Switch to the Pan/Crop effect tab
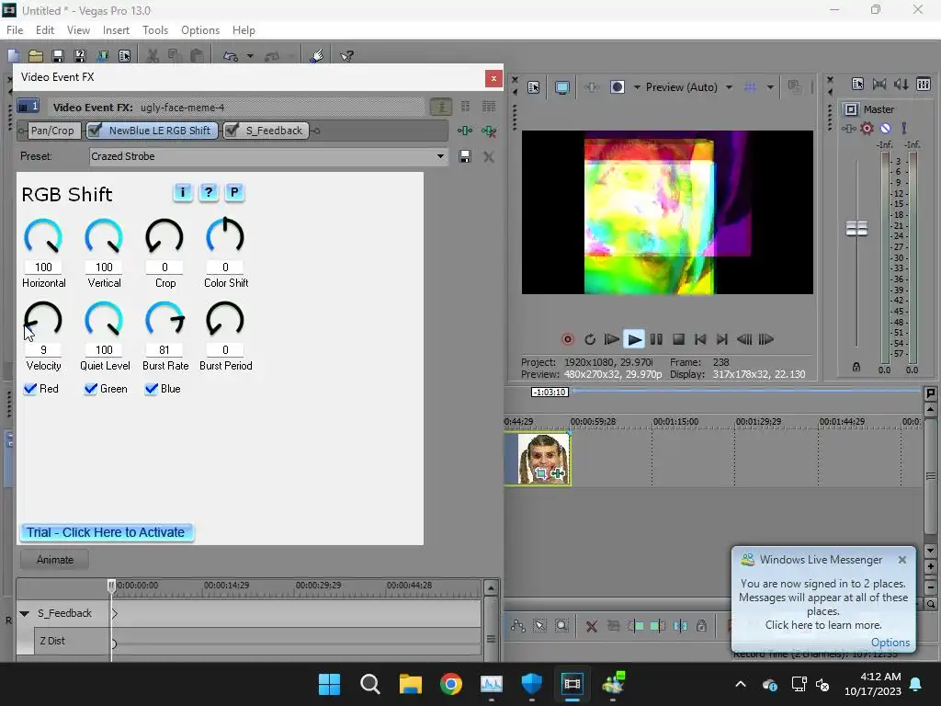This screenshot has width=941, height=706. click(52, 131)
